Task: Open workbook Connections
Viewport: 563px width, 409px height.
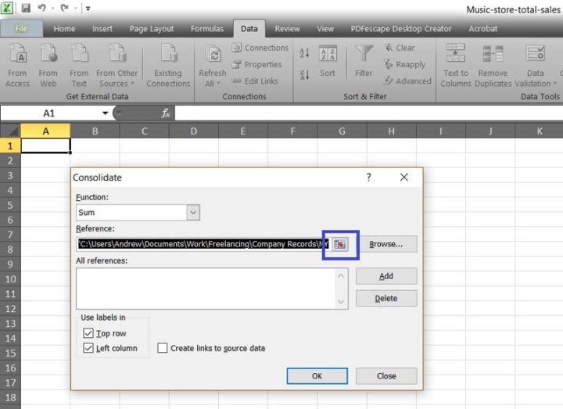Action: (260, 48)
